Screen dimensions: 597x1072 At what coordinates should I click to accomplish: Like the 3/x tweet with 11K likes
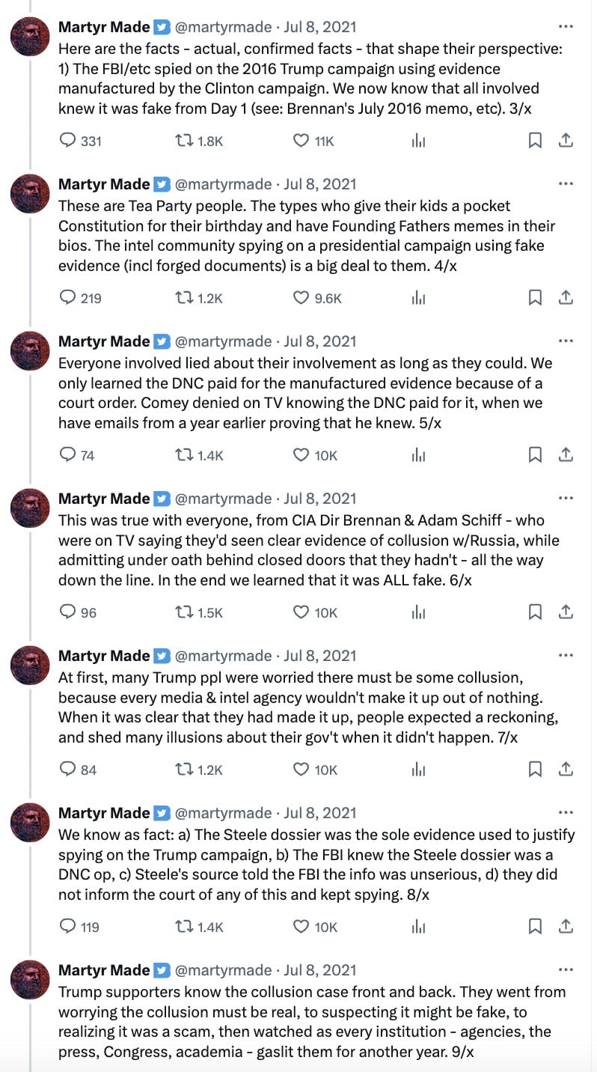(301, 140)
